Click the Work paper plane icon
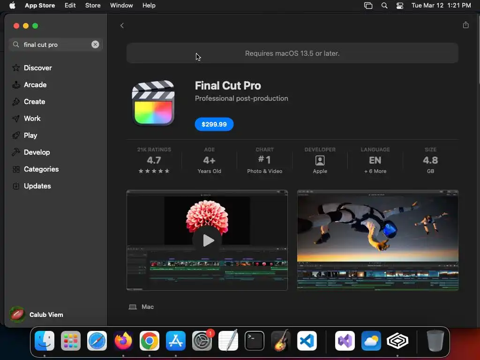The height and width of the screenshot is (360, 480). coord(16,119)
